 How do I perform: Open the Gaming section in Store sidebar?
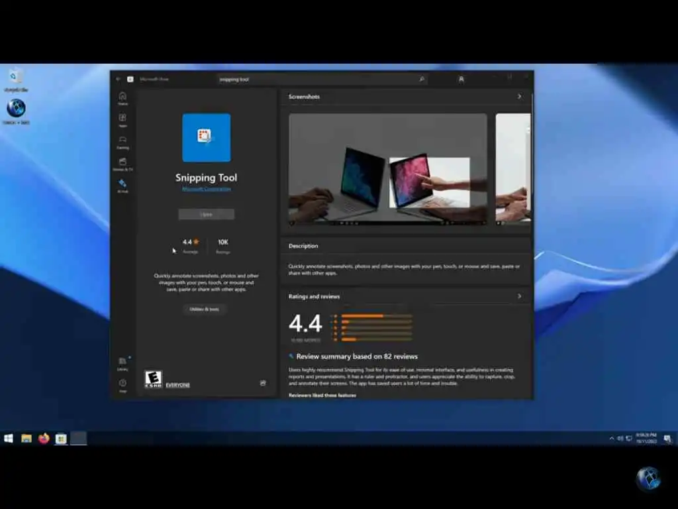pos(122,142)
